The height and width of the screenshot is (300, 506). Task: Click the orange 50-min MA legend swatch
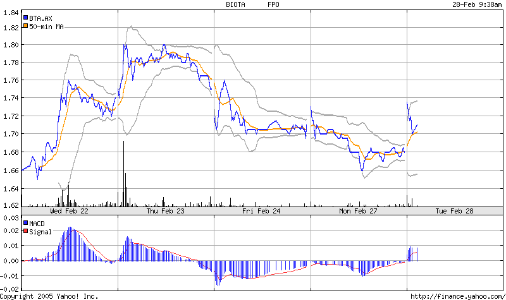coord(25,26)
